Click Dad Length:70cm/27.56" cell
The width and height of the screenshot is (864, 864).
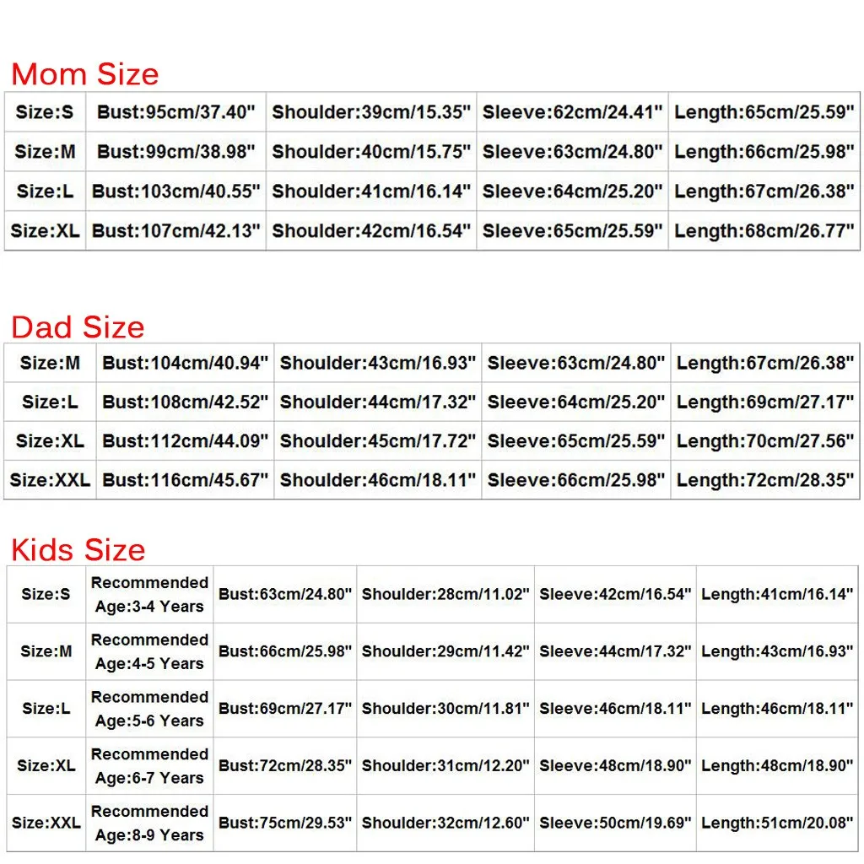click(765, 440)
